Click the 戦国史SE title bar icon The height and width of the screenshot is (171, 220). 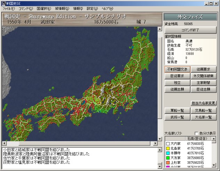[x=3, y=3]
